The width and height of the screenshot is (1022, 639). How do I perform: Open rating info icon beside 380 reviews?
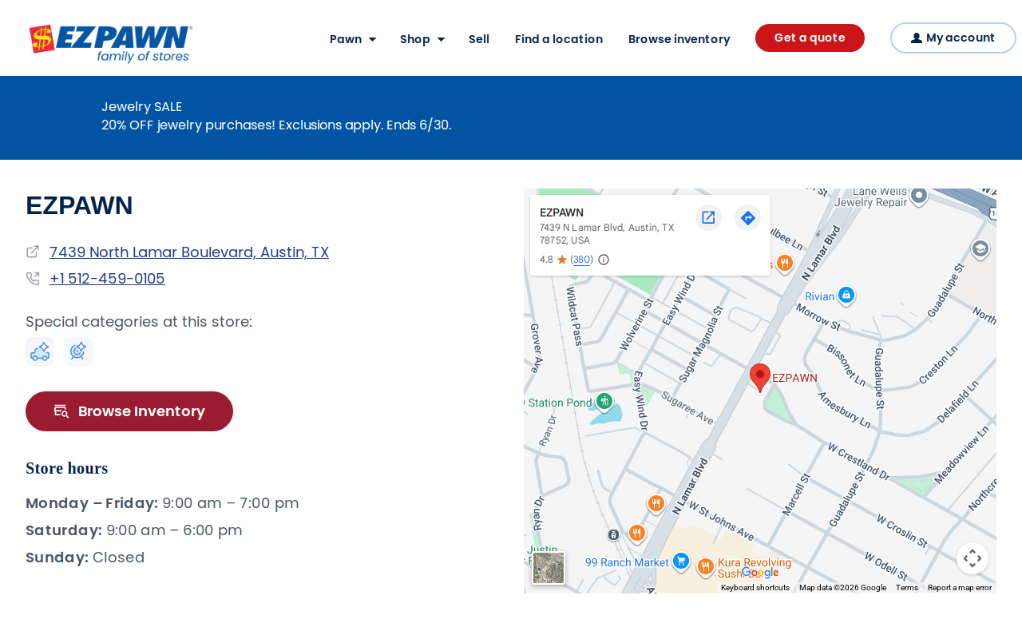coord(604,260)
